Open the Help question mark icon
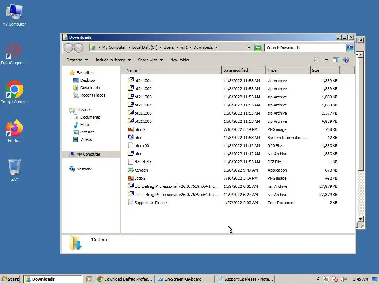The width and height of the screenshot is (379, 284). pyautogui.click(x=346, y=60)
